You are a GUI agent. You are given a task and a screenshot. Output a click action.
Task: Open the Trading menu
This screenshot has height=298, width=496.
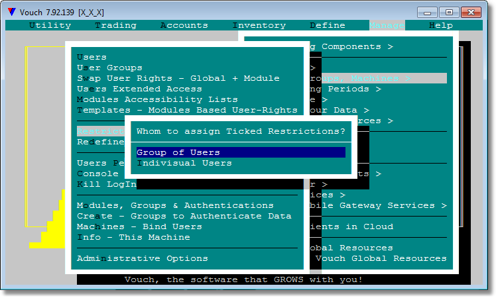click(116, 25)
